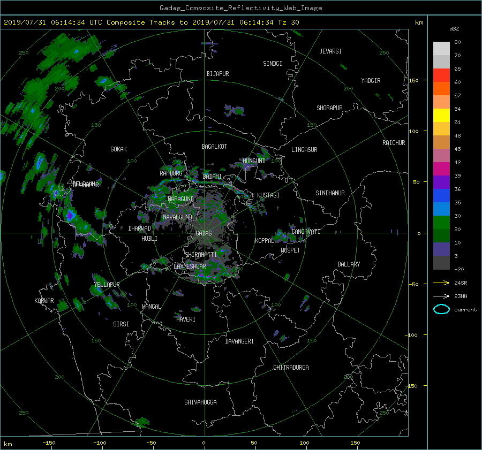Click the 65 dBZ red color swatch
The height and width of the screenshot is (450, 482).
441,75
